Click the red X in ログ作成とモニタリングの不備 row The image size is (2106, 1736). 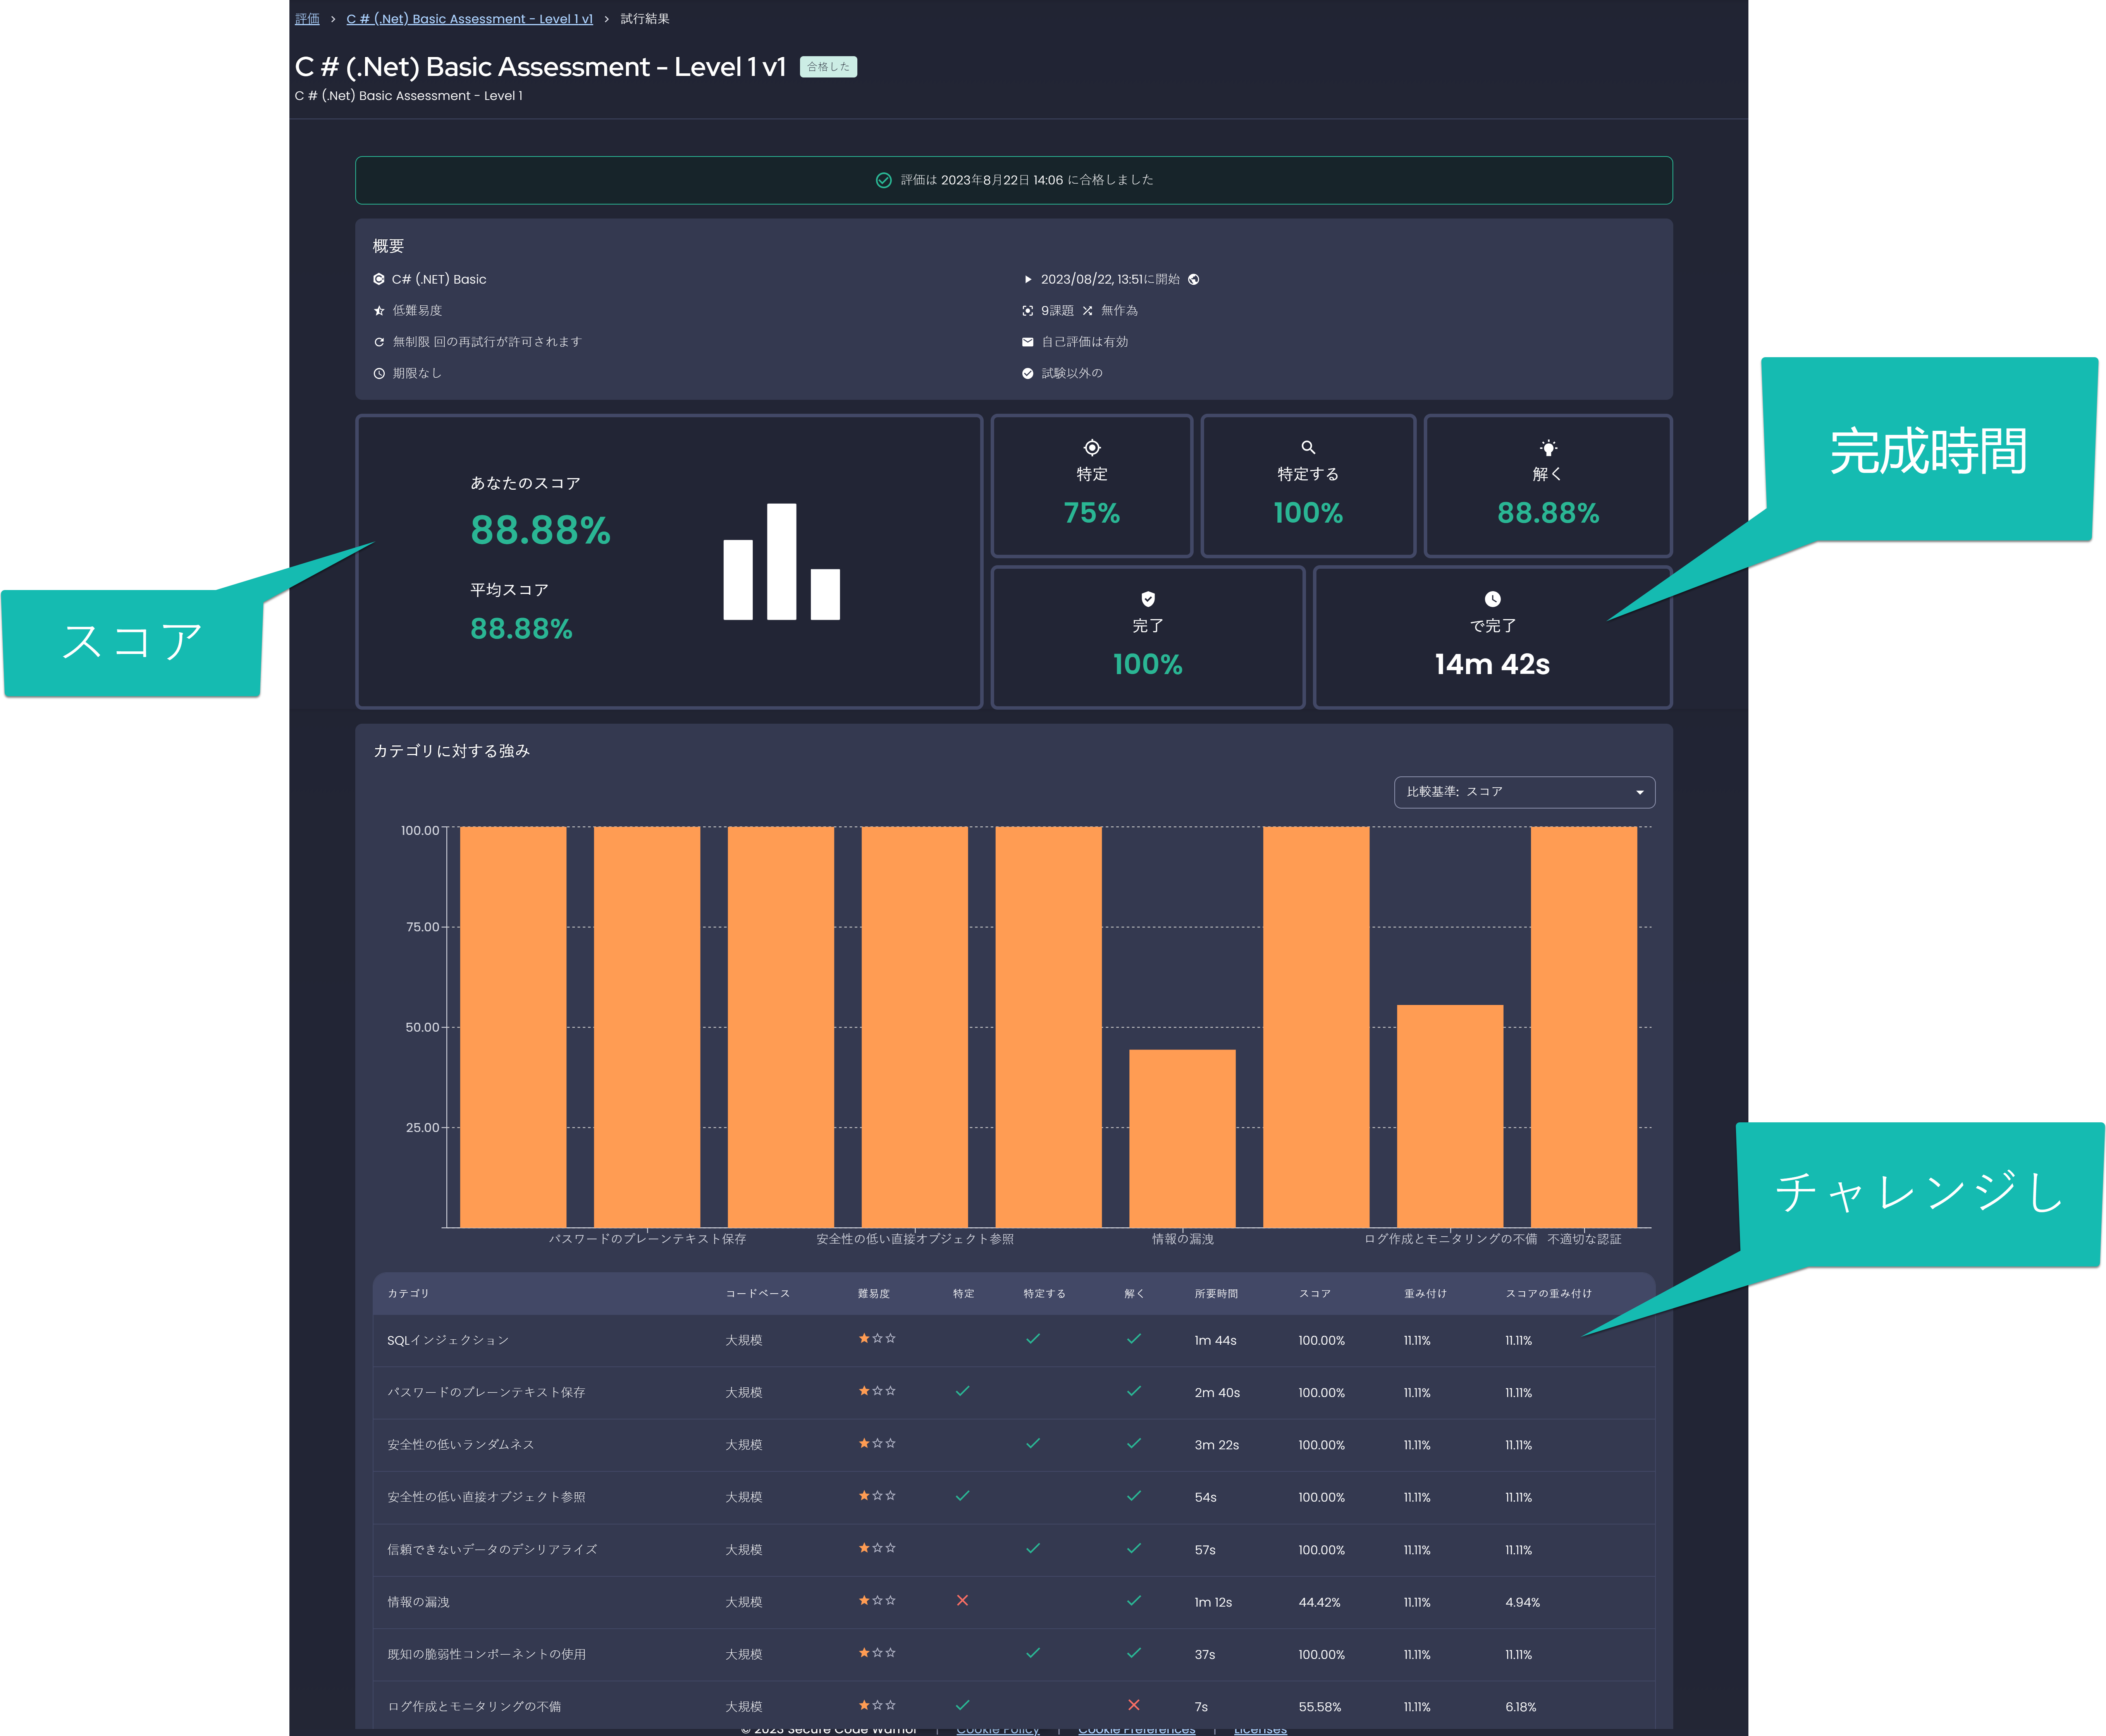coord(1134,1705)
